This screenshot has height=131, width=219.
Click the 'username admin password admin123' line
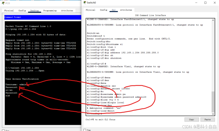click(116, 97)
